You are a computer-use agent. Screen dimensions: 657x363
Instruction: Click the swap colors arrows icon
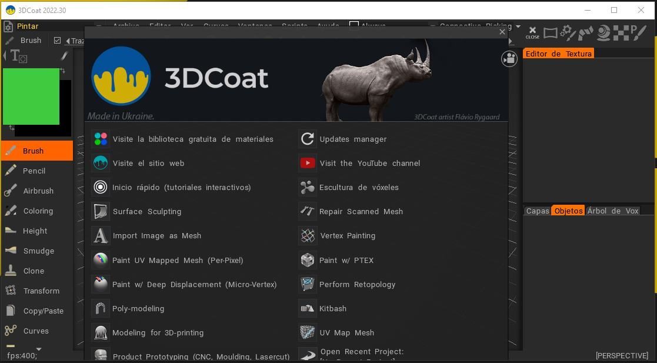pos(63,71)
